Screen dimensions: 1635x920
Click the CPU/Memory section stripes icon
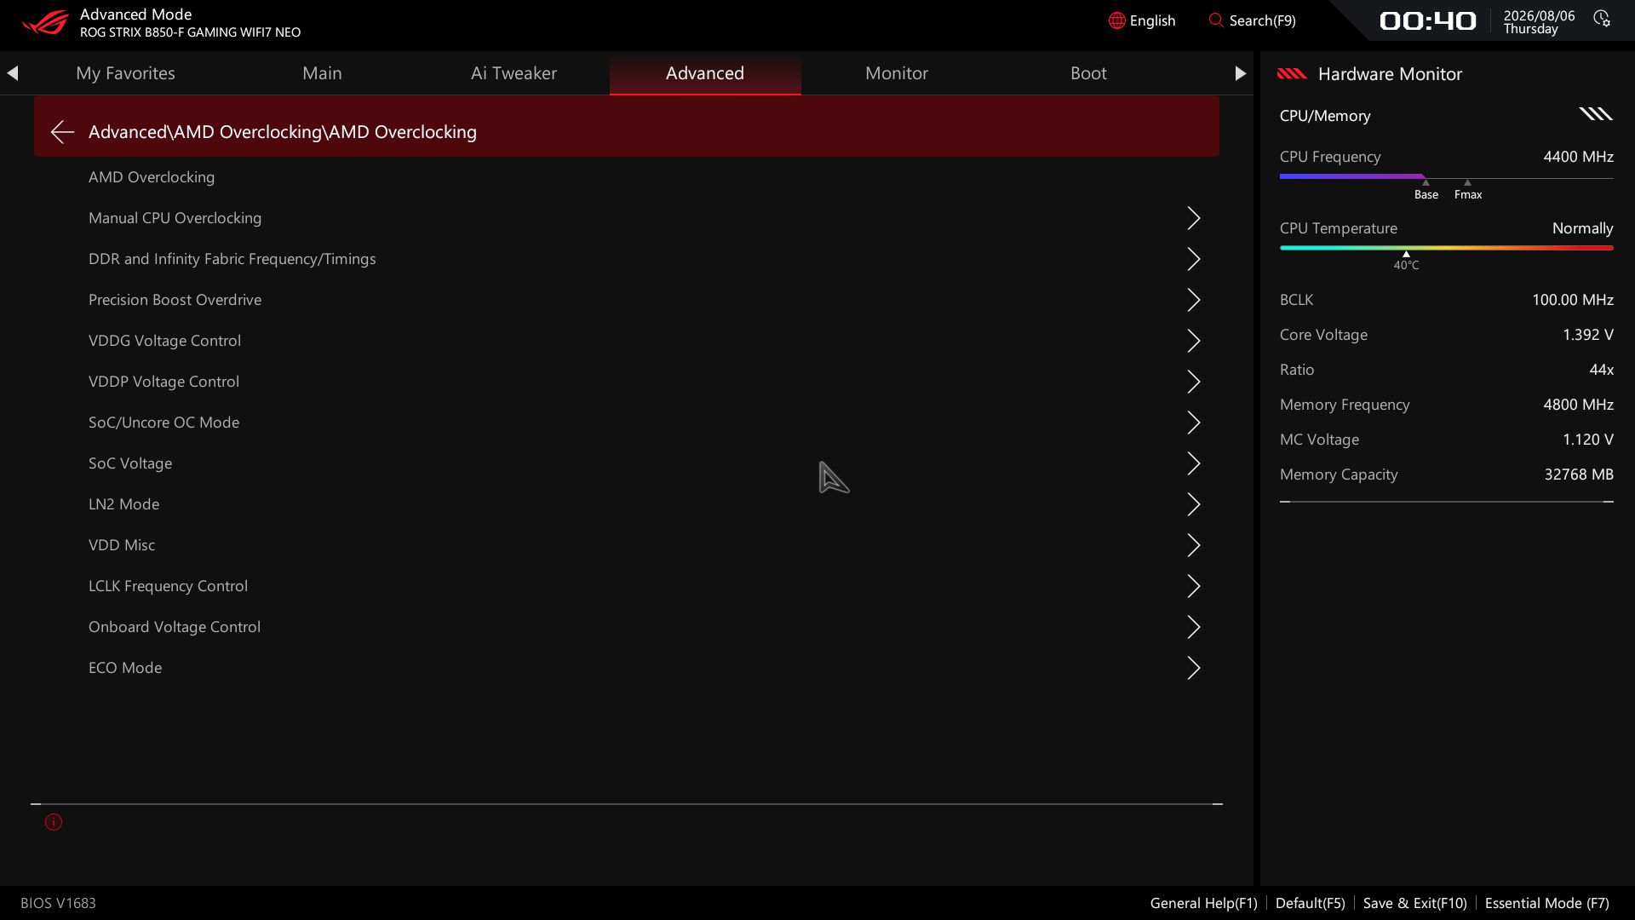pos(1596,114)
